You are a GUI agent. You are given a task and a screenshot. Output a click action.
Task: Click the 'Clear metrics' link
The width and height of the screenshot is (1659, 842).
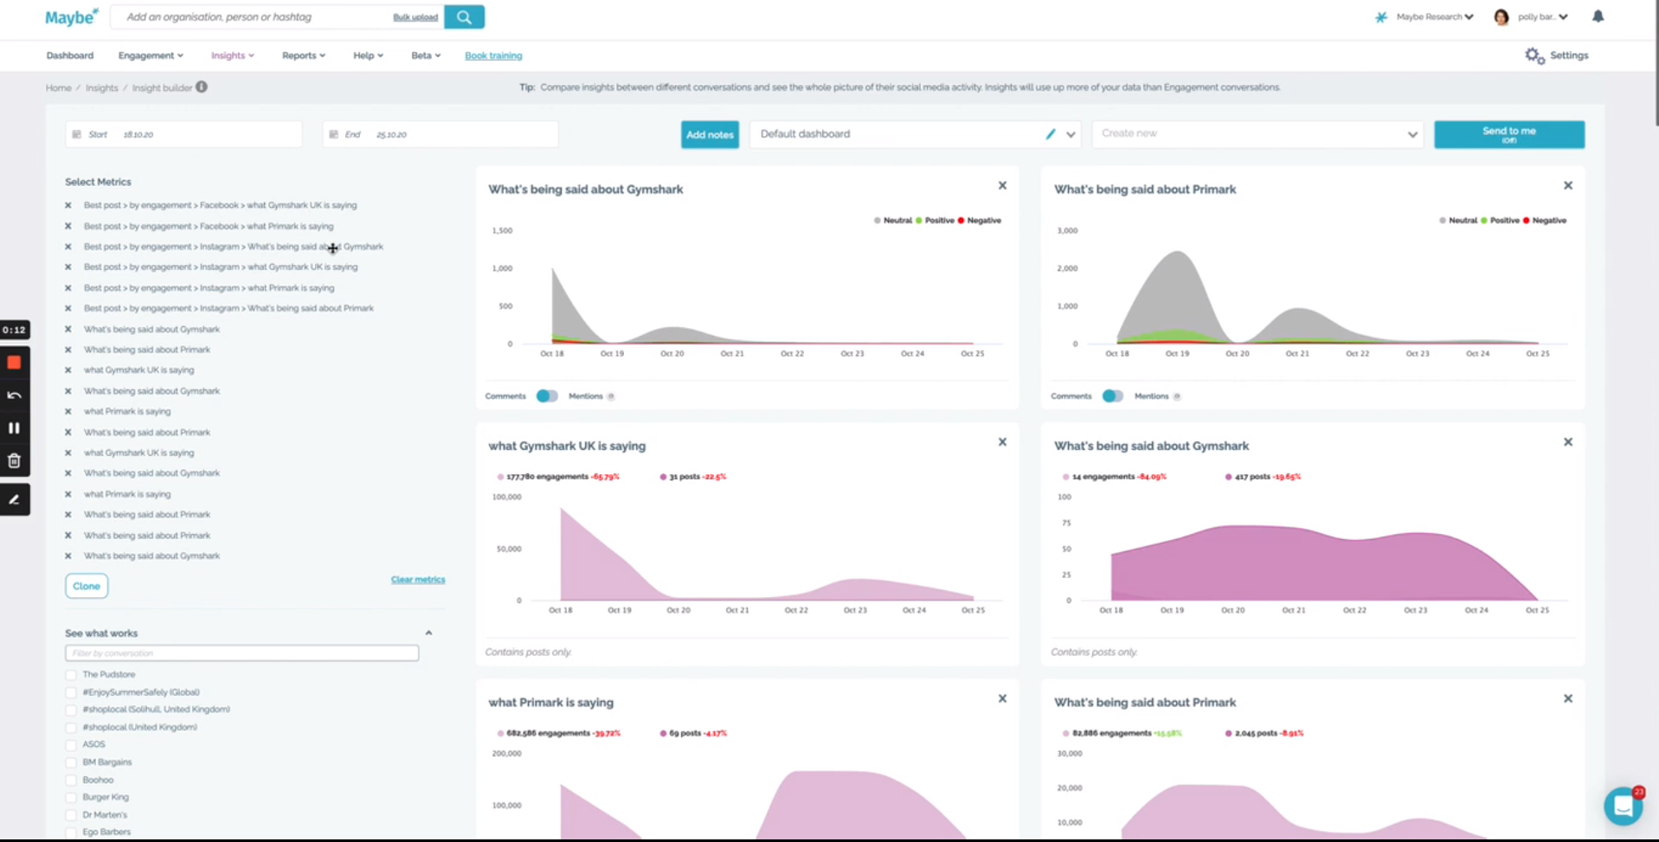[418, 580]
